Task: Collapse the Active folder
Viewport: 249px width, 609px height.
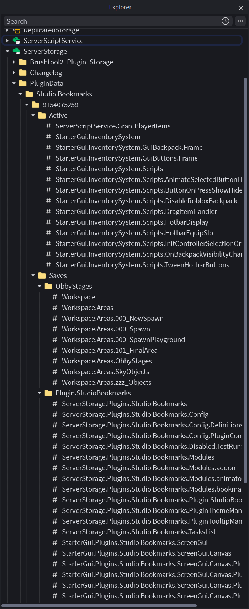Action: 33,115
